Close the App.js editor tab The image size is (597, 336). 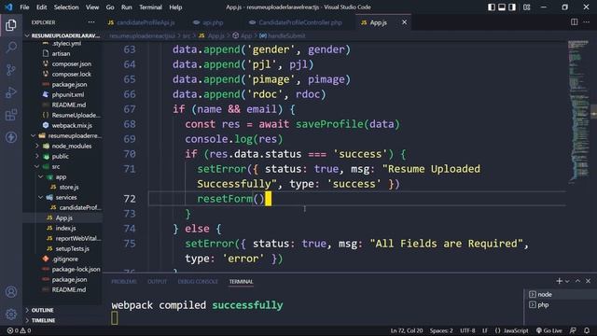404,22
